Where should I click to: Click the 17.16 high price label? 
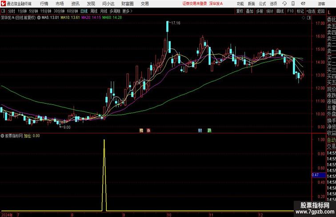coord(176,23)
